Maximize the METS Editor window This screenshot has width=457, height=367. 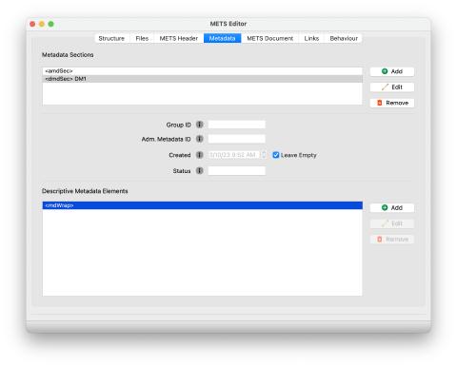click(50, 24)
